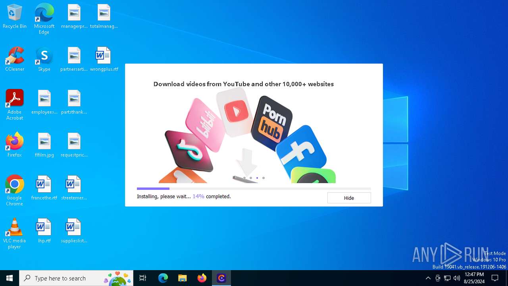Select the supplieslist... document
The height and width of the screenshot is (286, 508).
[74, 231]
